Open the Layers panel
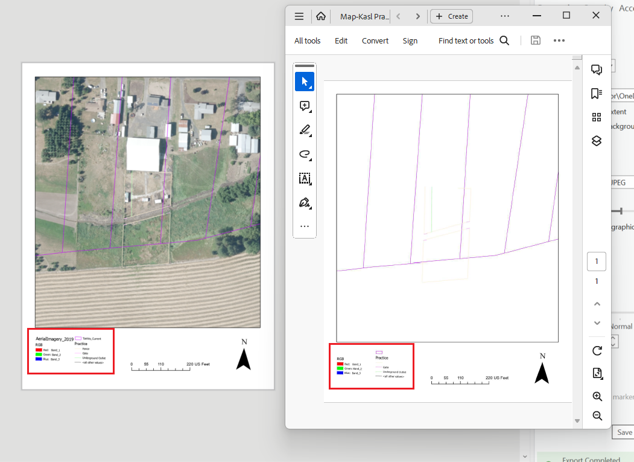The width and height of the screenshot is (634, 462). (x=597, y=141)
